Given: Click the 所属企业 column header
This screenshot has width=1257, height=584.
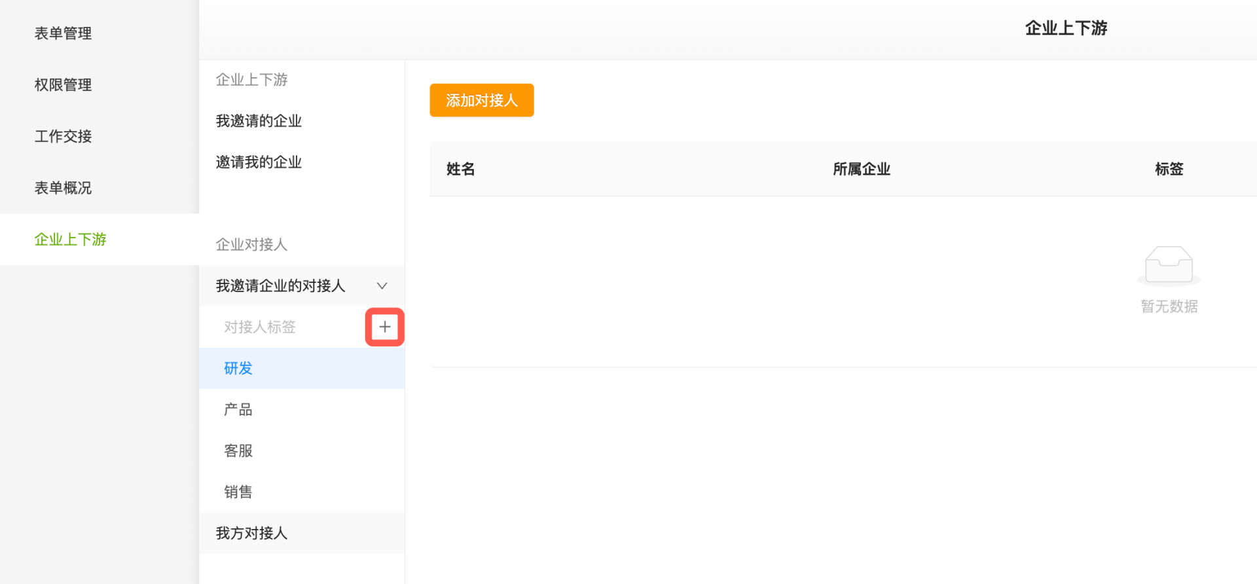Looking at the screenshot, I should pos(861,170).
